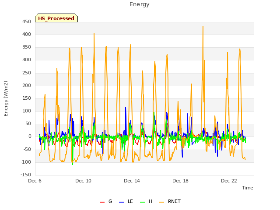Viewport: 280px width, 210px height.
Task: Click the 0 y-axis tick label
Action: coord(30,136)
